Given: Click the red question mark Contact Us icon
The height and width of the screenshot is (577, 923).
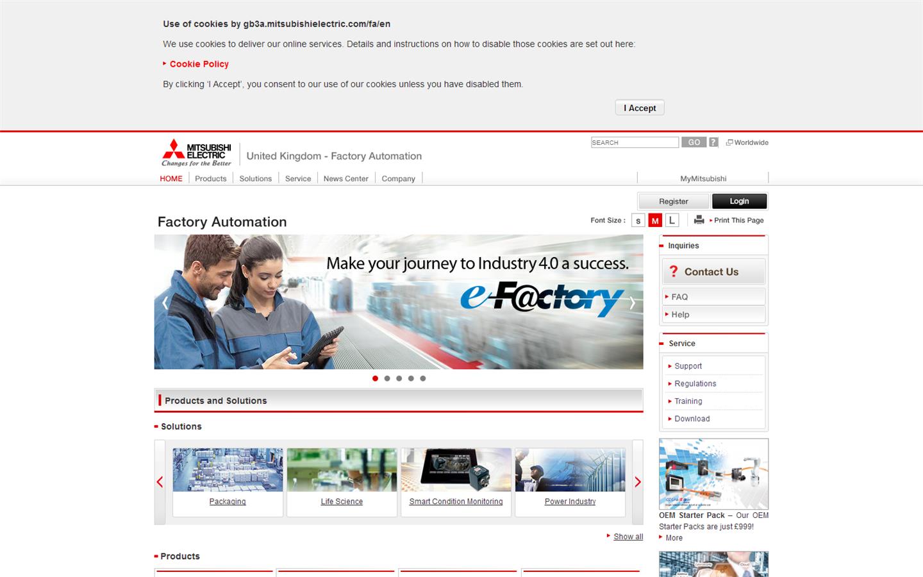Looking at the screenshot, I should 673,272.
